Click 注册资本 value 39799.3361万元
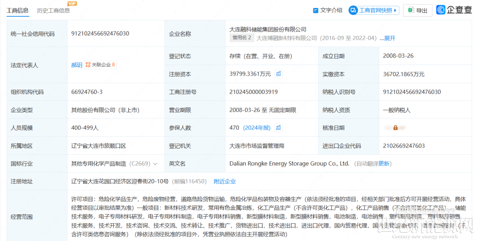Viewport: 478px width, 241px height. pyautogui.click(x=250, y=74)
